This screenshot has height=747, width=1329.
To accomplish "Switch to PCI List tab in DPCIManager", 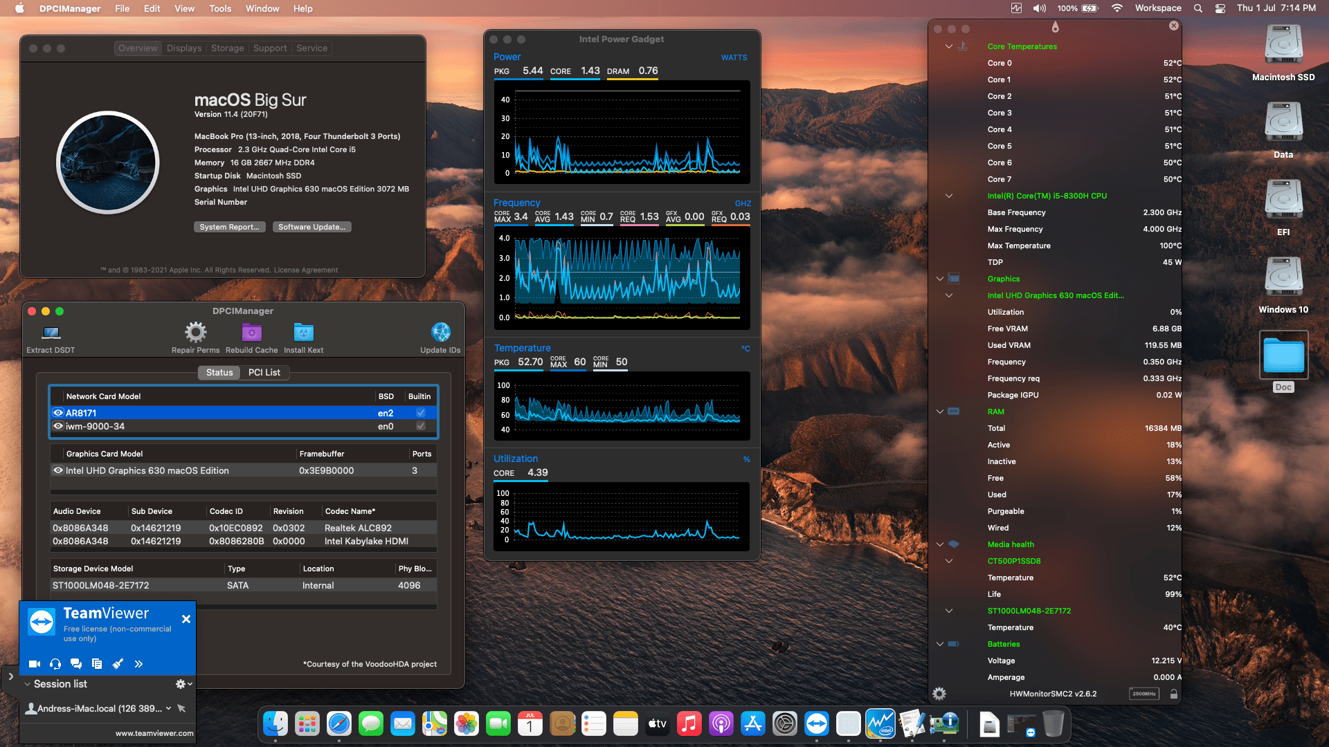I will (264, 373).
